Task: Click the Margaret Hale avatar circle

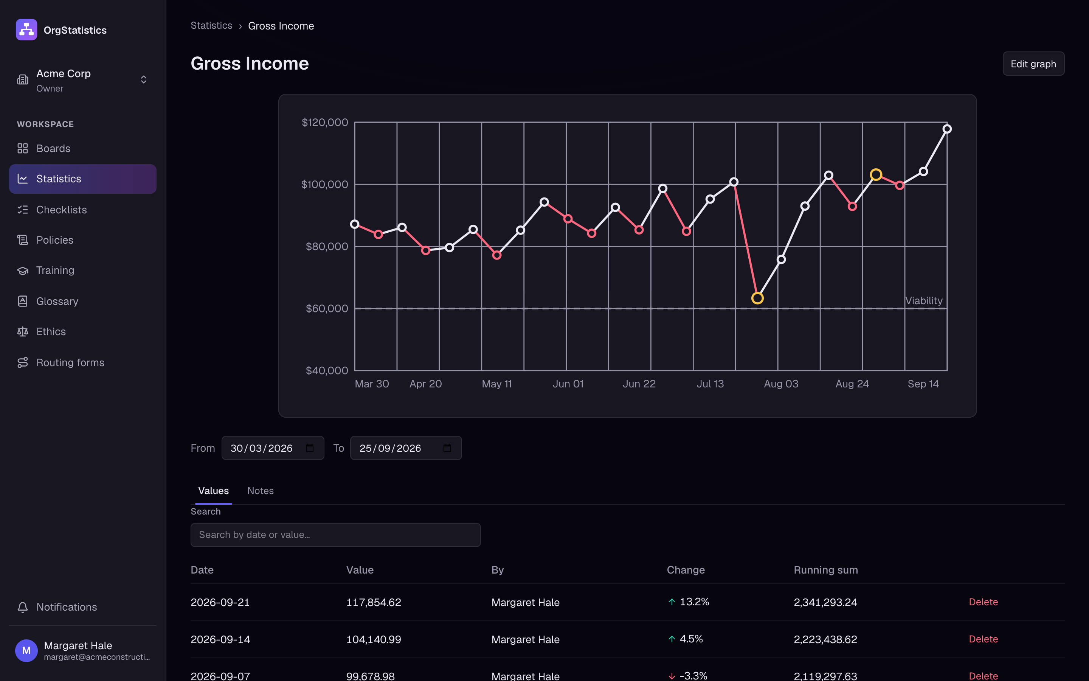Action: click(x=26, y=650)
